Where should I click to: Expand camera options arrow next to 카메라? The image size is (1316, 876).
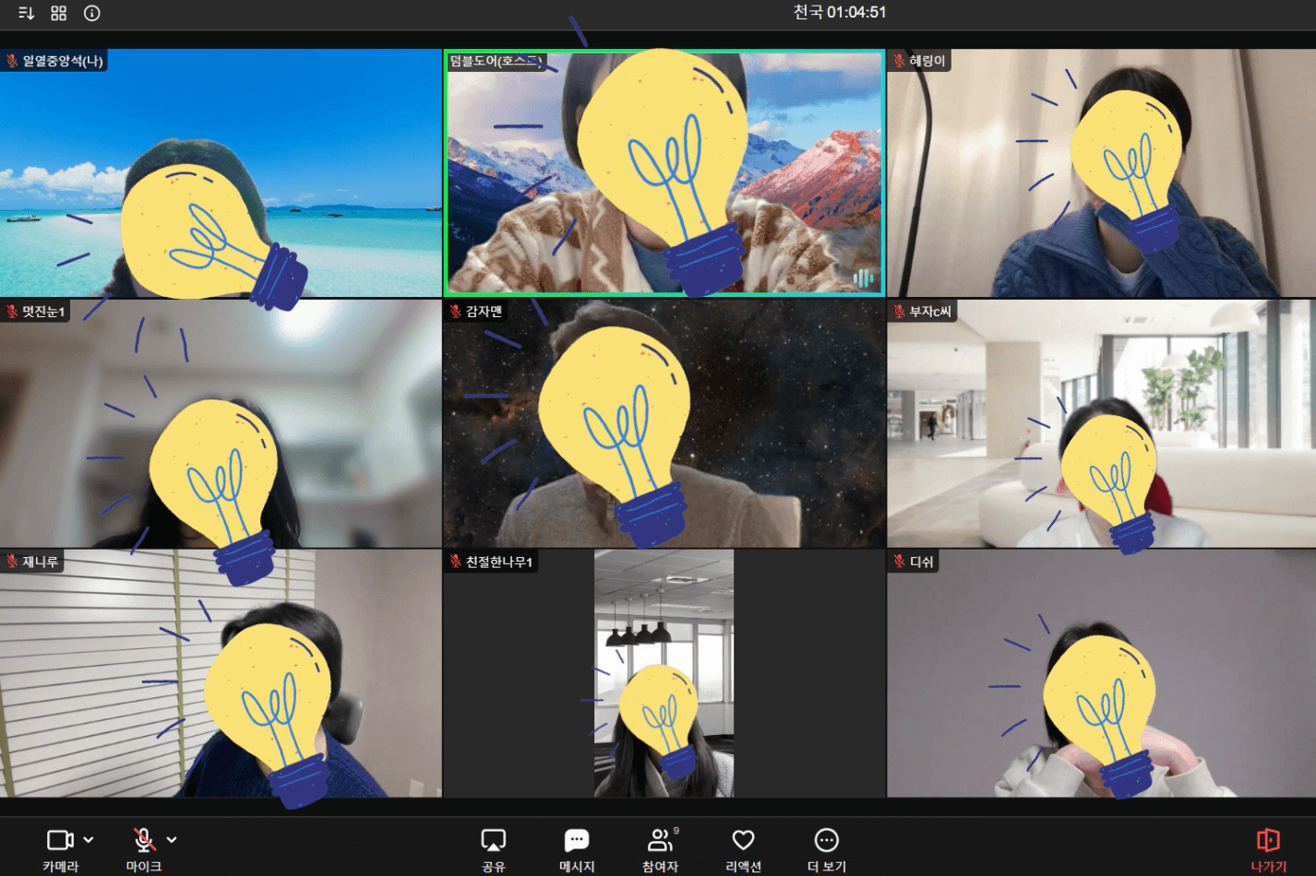89,840
